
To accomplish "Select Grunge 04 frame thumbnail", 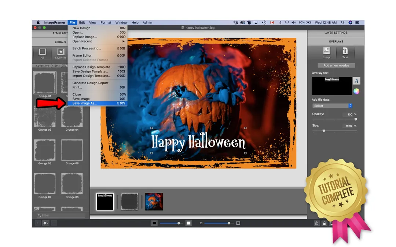I will click(x=72, y=116).
